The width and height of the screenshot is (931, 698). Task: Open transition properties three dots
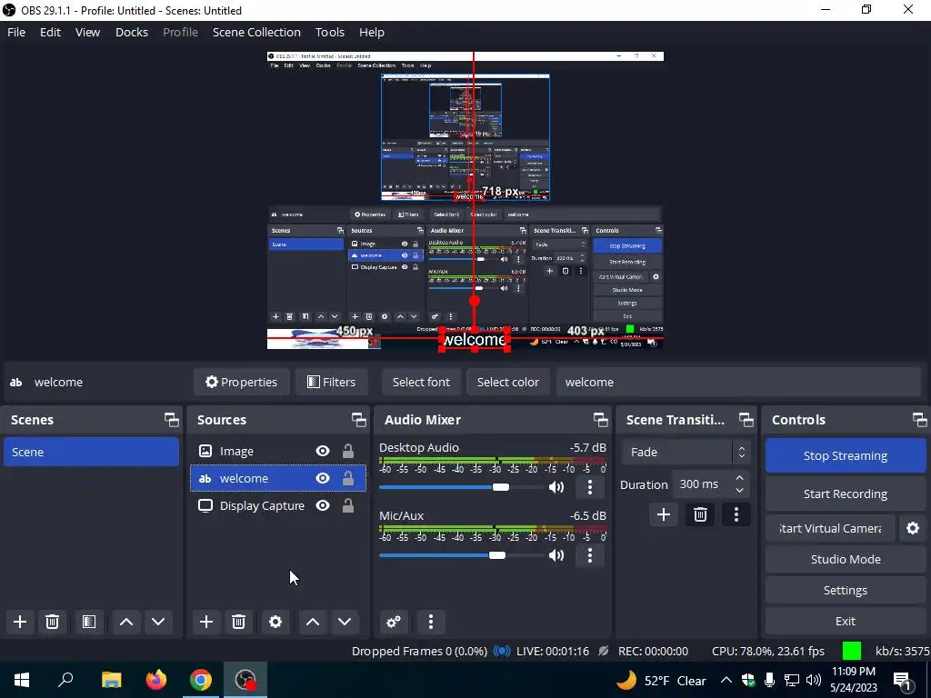coord(736,514)
